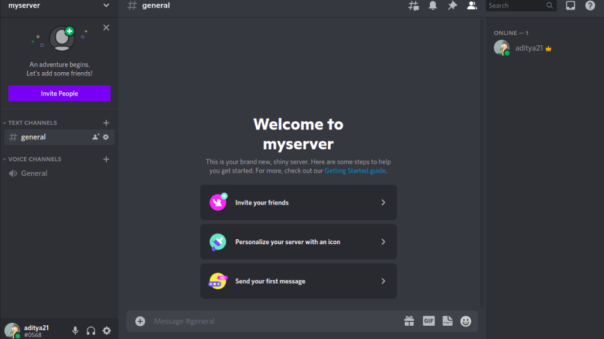The width and height of the screenshot is (604, 339).
Task: Click the pink invite friends icon
Action: click(218, 202)
